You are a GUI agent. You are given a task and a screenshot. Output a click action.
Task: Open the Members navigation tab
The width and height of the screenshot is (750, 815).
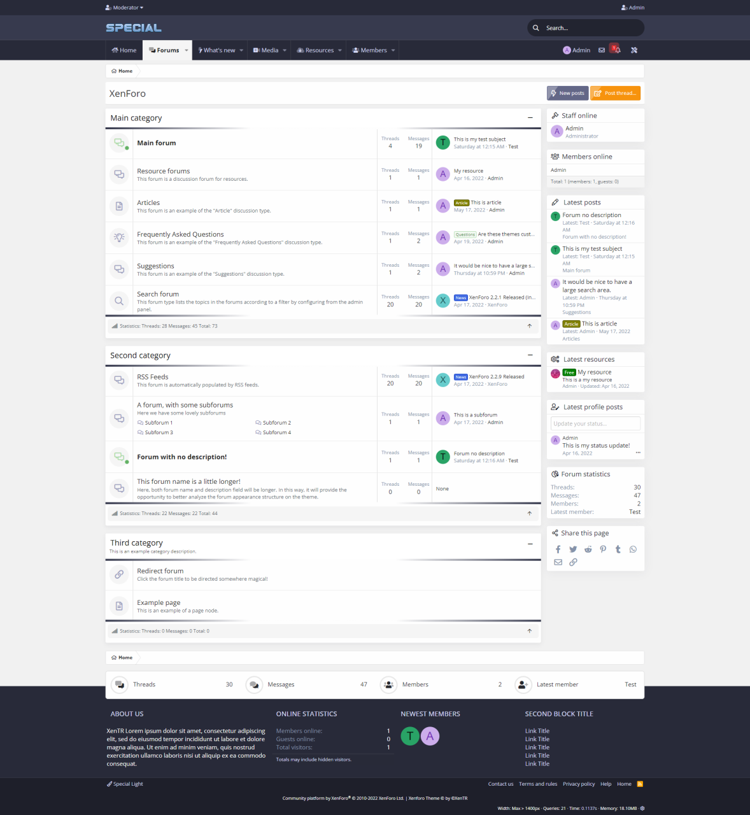370,50
